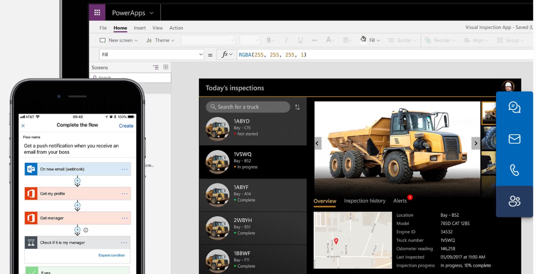Open the View ribbon tab
536x274 pixels.
[157, 28]
